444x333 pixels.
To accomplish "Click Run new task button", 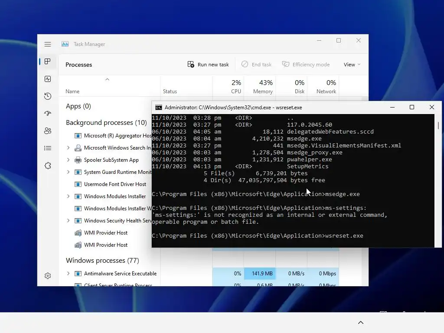I will pos(208,65).
